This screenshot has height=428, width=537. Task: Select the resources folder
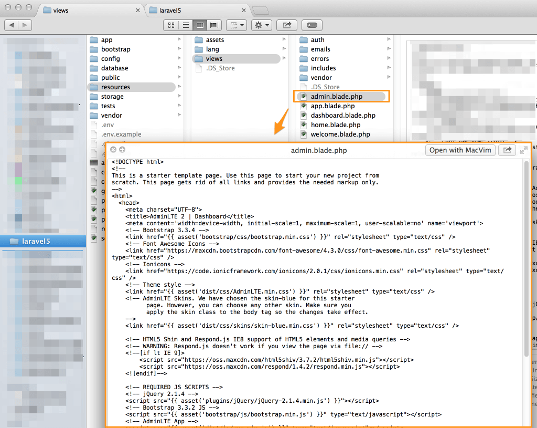(x=132, y=87)
